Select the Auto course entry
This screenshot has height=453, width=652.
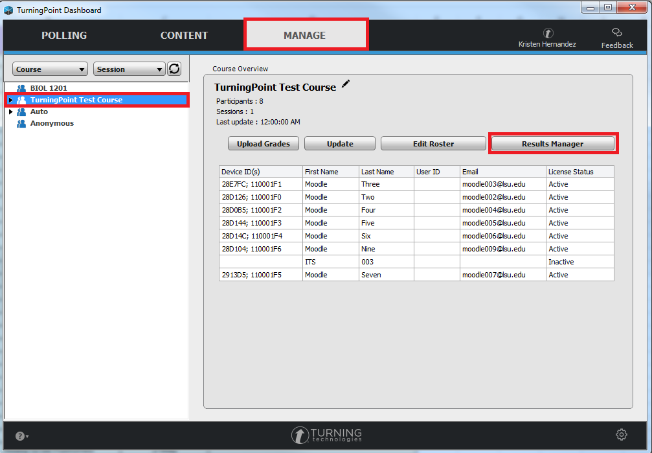39,111
